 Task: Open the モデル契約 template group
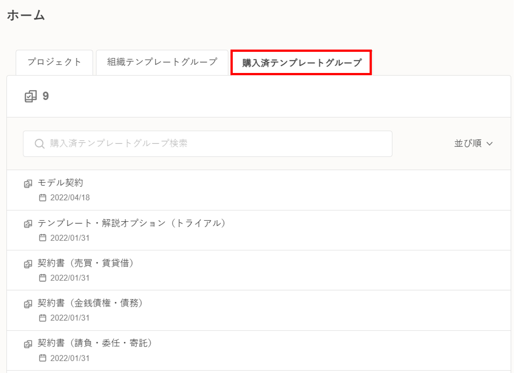60,183
